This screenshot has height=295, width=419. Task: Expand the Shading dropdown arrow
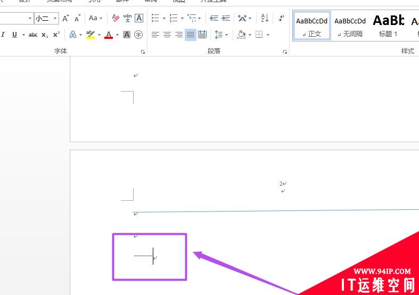coord(250,35)
